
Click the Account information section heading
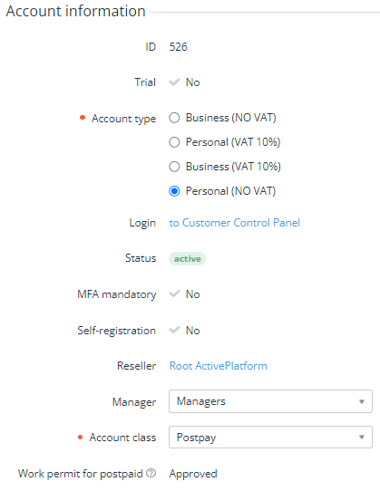point(75,11)
